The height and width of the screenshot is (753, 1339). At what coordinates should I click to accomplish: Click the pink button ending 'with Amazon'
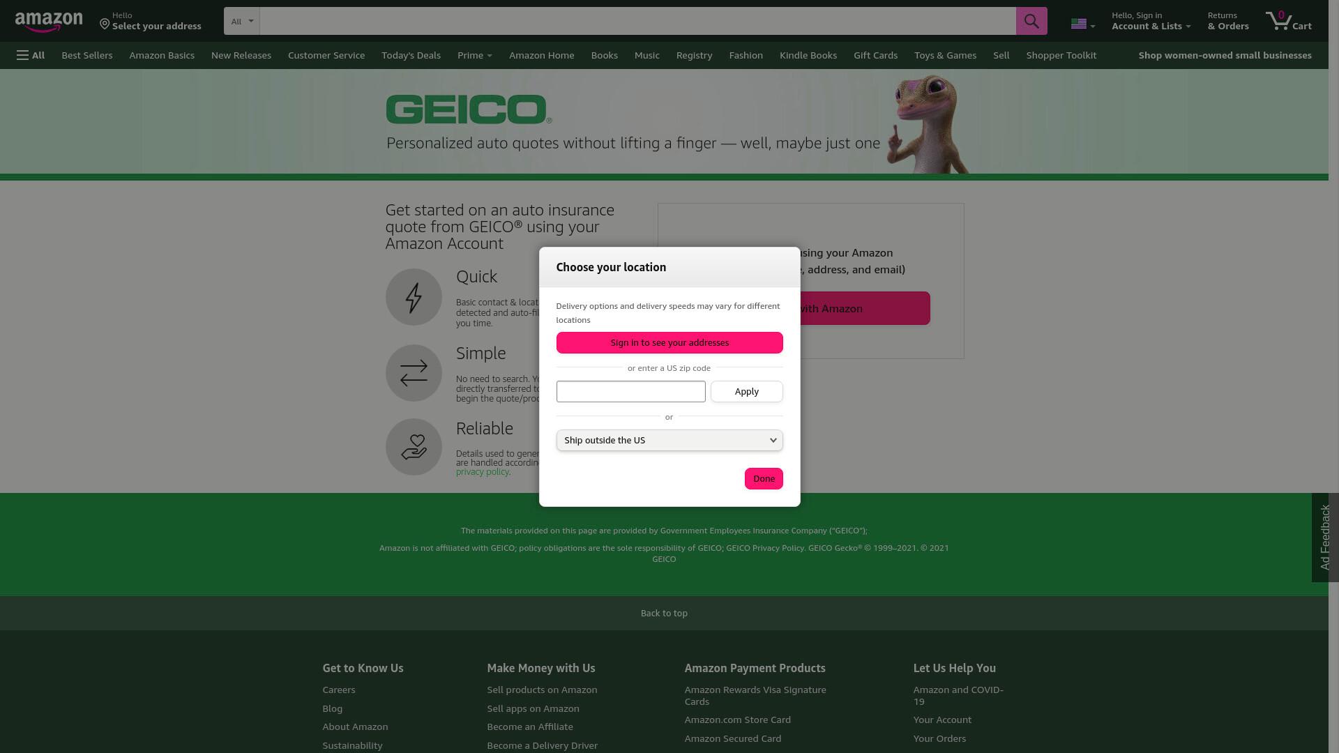(865, 308)
